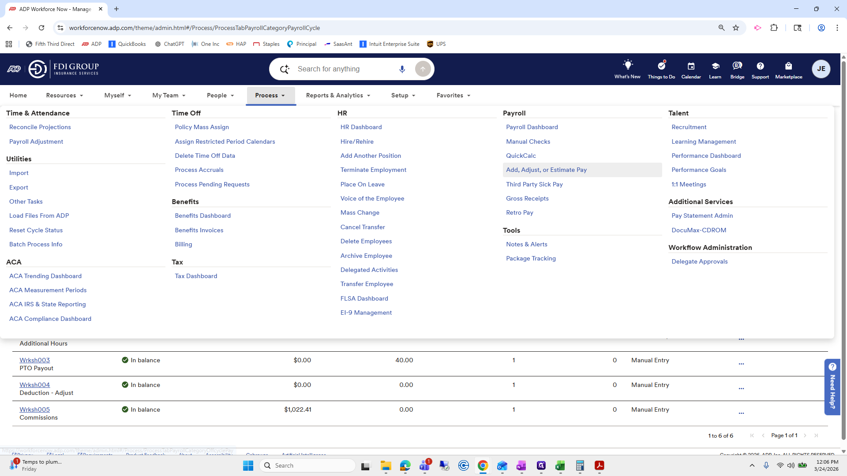Submit the search with the arrow button
This screenshot has height=476, width=847.
pos(423,69)
